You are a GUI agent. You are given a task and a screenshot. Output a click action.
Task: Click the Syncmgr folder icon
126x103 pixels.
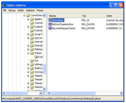pos(32,72)
